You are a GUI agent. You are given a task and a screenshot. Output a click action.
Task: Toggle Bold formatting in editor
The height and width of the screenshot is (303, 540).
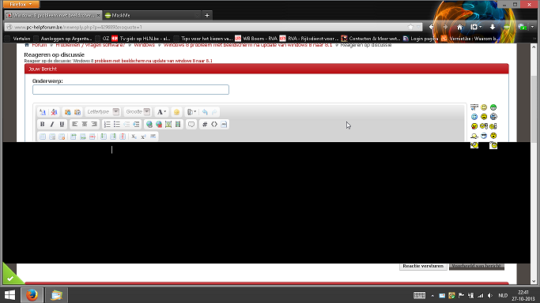(x=43, y=125)
